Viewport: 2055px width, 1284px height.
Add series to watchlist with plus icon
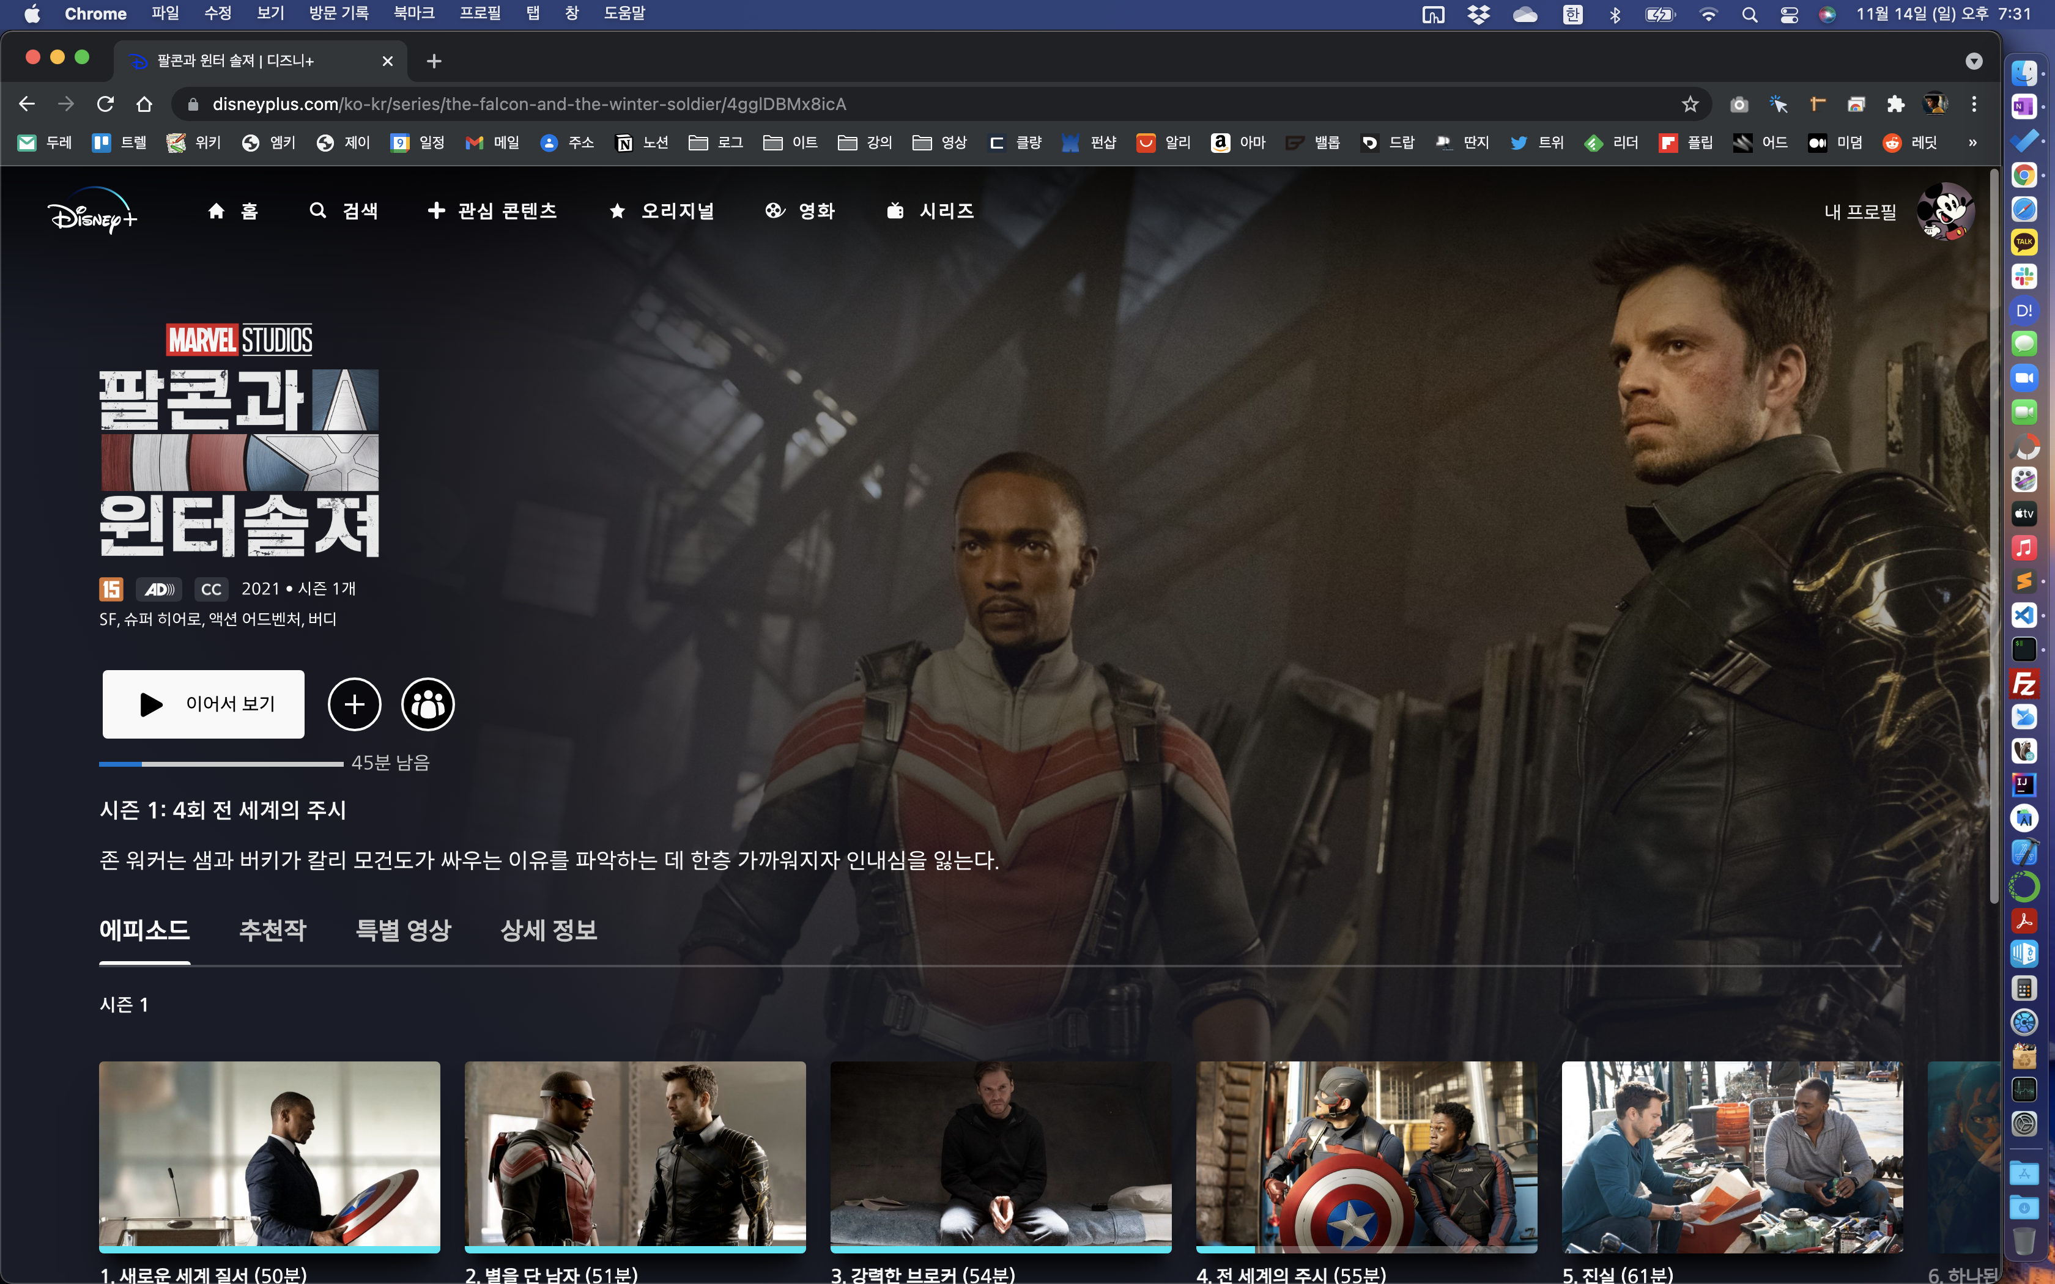(354, 704)
